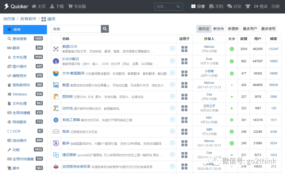Switch to the 最多使用 sort tab
The height and width of the screenshot is (174, 285).
point(268,29)
